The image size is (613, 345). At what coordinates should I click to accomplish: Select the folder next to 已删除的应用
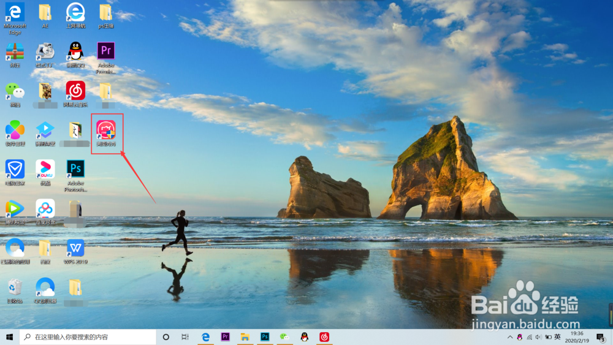pos(45,252)
